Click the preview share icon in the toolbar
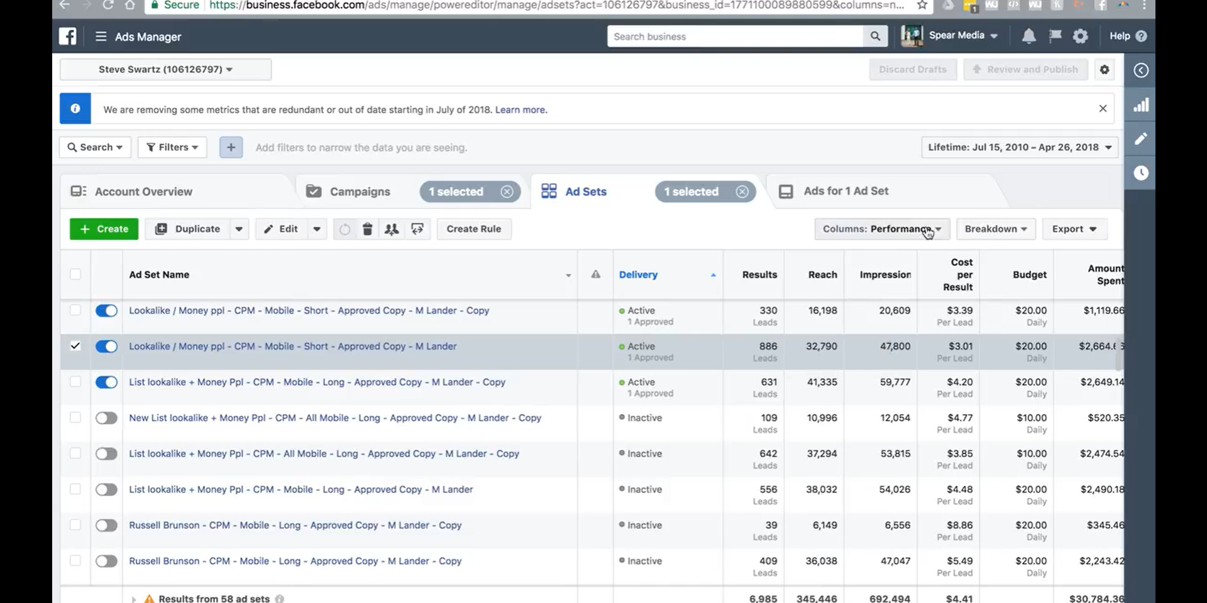 [417, 229]
